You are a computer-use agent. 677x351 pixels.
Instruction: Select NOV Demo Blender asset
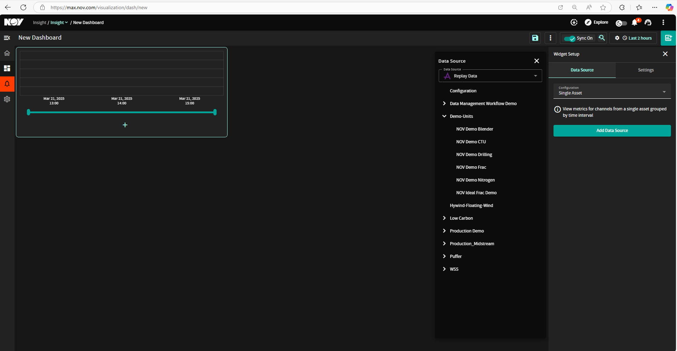click(x=475, y=129)
